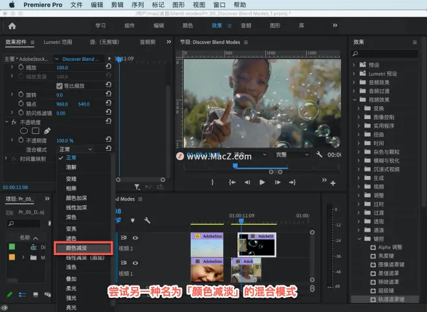Step forward one frame in program monitor
Viewport: 427px width, 312px height.
278,183
